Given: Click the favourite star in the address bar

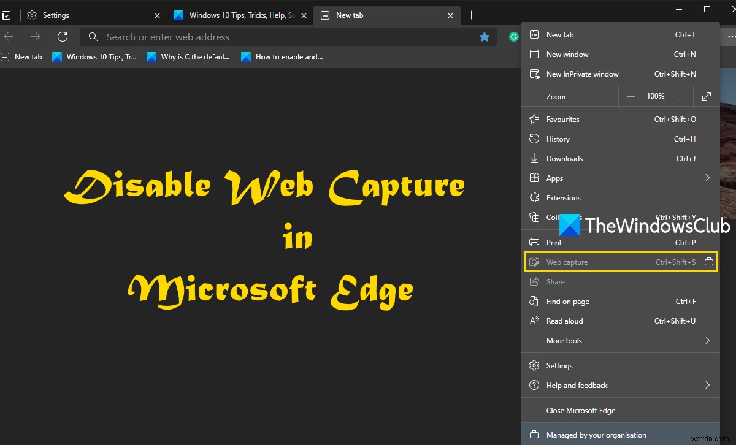Looking at the screenshot, I should [x=485, y=37].
